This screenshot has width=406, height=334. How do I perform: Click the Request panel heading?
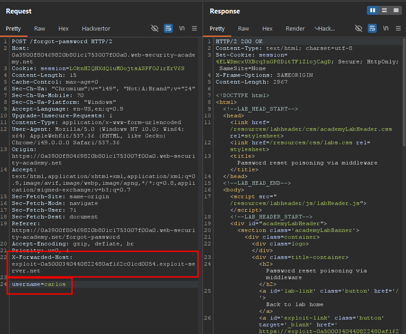(18, 11)
